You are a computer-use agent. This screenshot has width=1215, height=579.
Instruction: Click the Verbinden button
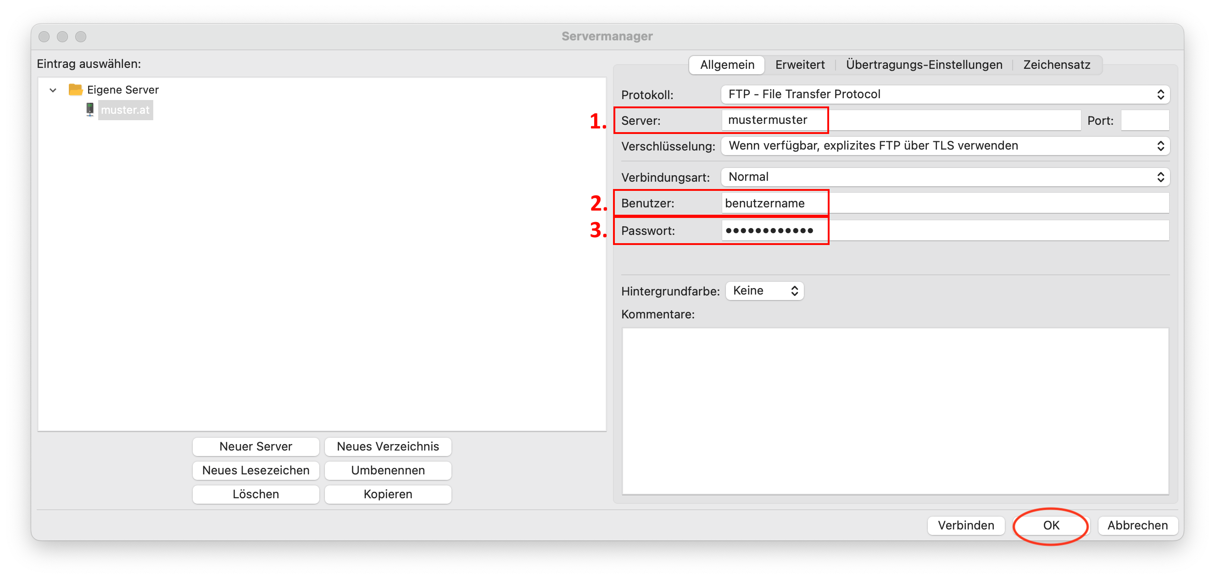coord(965,525)
